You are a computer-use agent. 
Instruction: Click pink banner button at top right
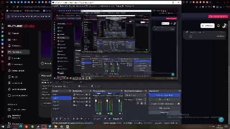[x=218, y=16]
